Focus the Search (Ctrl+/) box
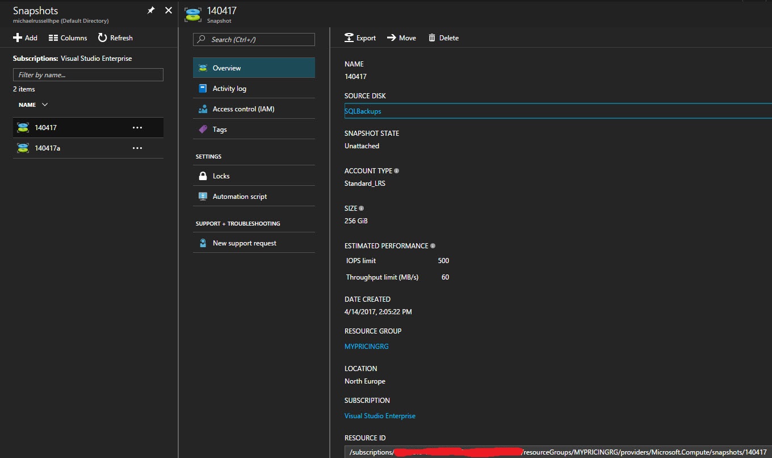Screen dimensions: 772x458 coord(254,39)
